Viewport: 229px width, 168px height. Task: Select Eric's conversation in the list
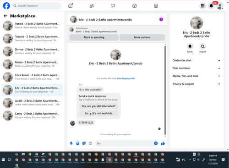coord(32,90)
